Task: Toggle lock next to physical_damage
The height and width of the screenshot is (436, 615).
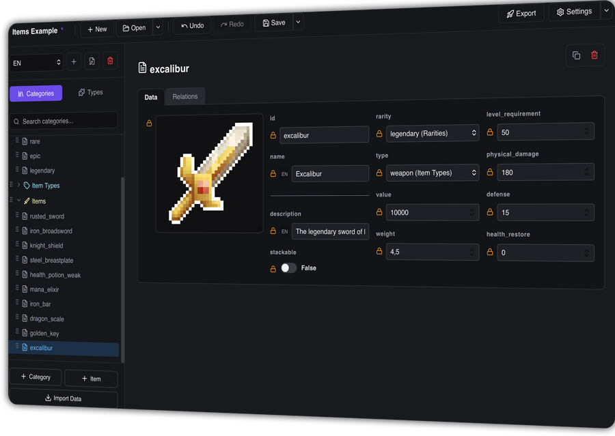Action: point(490,172)
